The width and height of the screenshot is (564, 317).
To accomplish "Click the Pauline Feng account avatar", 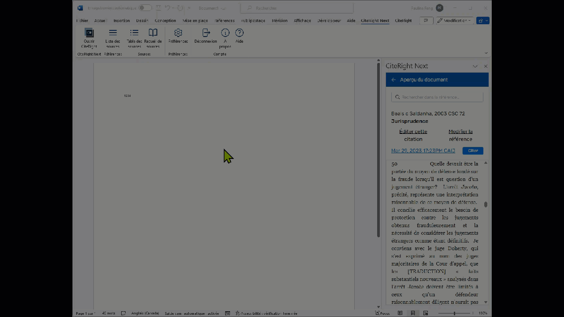I will point(439,8).
